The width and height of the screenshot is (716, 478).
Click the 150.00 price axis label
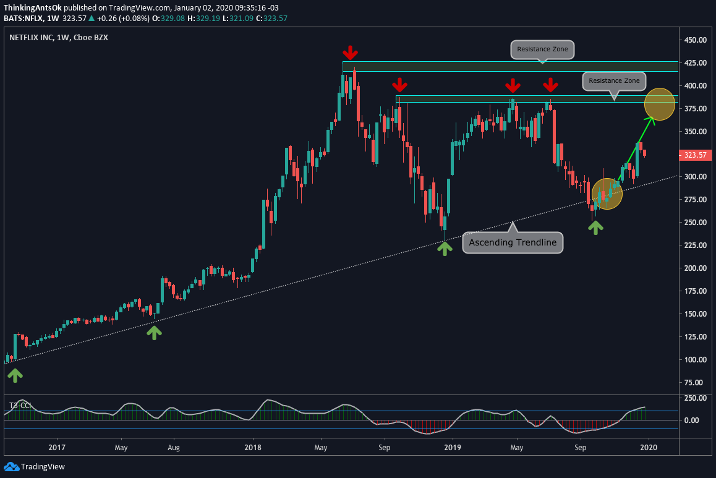tap(696, 314)
